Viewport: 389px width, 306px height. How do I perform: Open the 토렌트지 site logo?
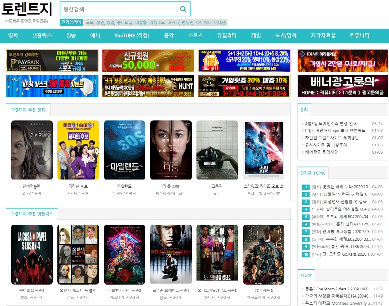[27, 9]
